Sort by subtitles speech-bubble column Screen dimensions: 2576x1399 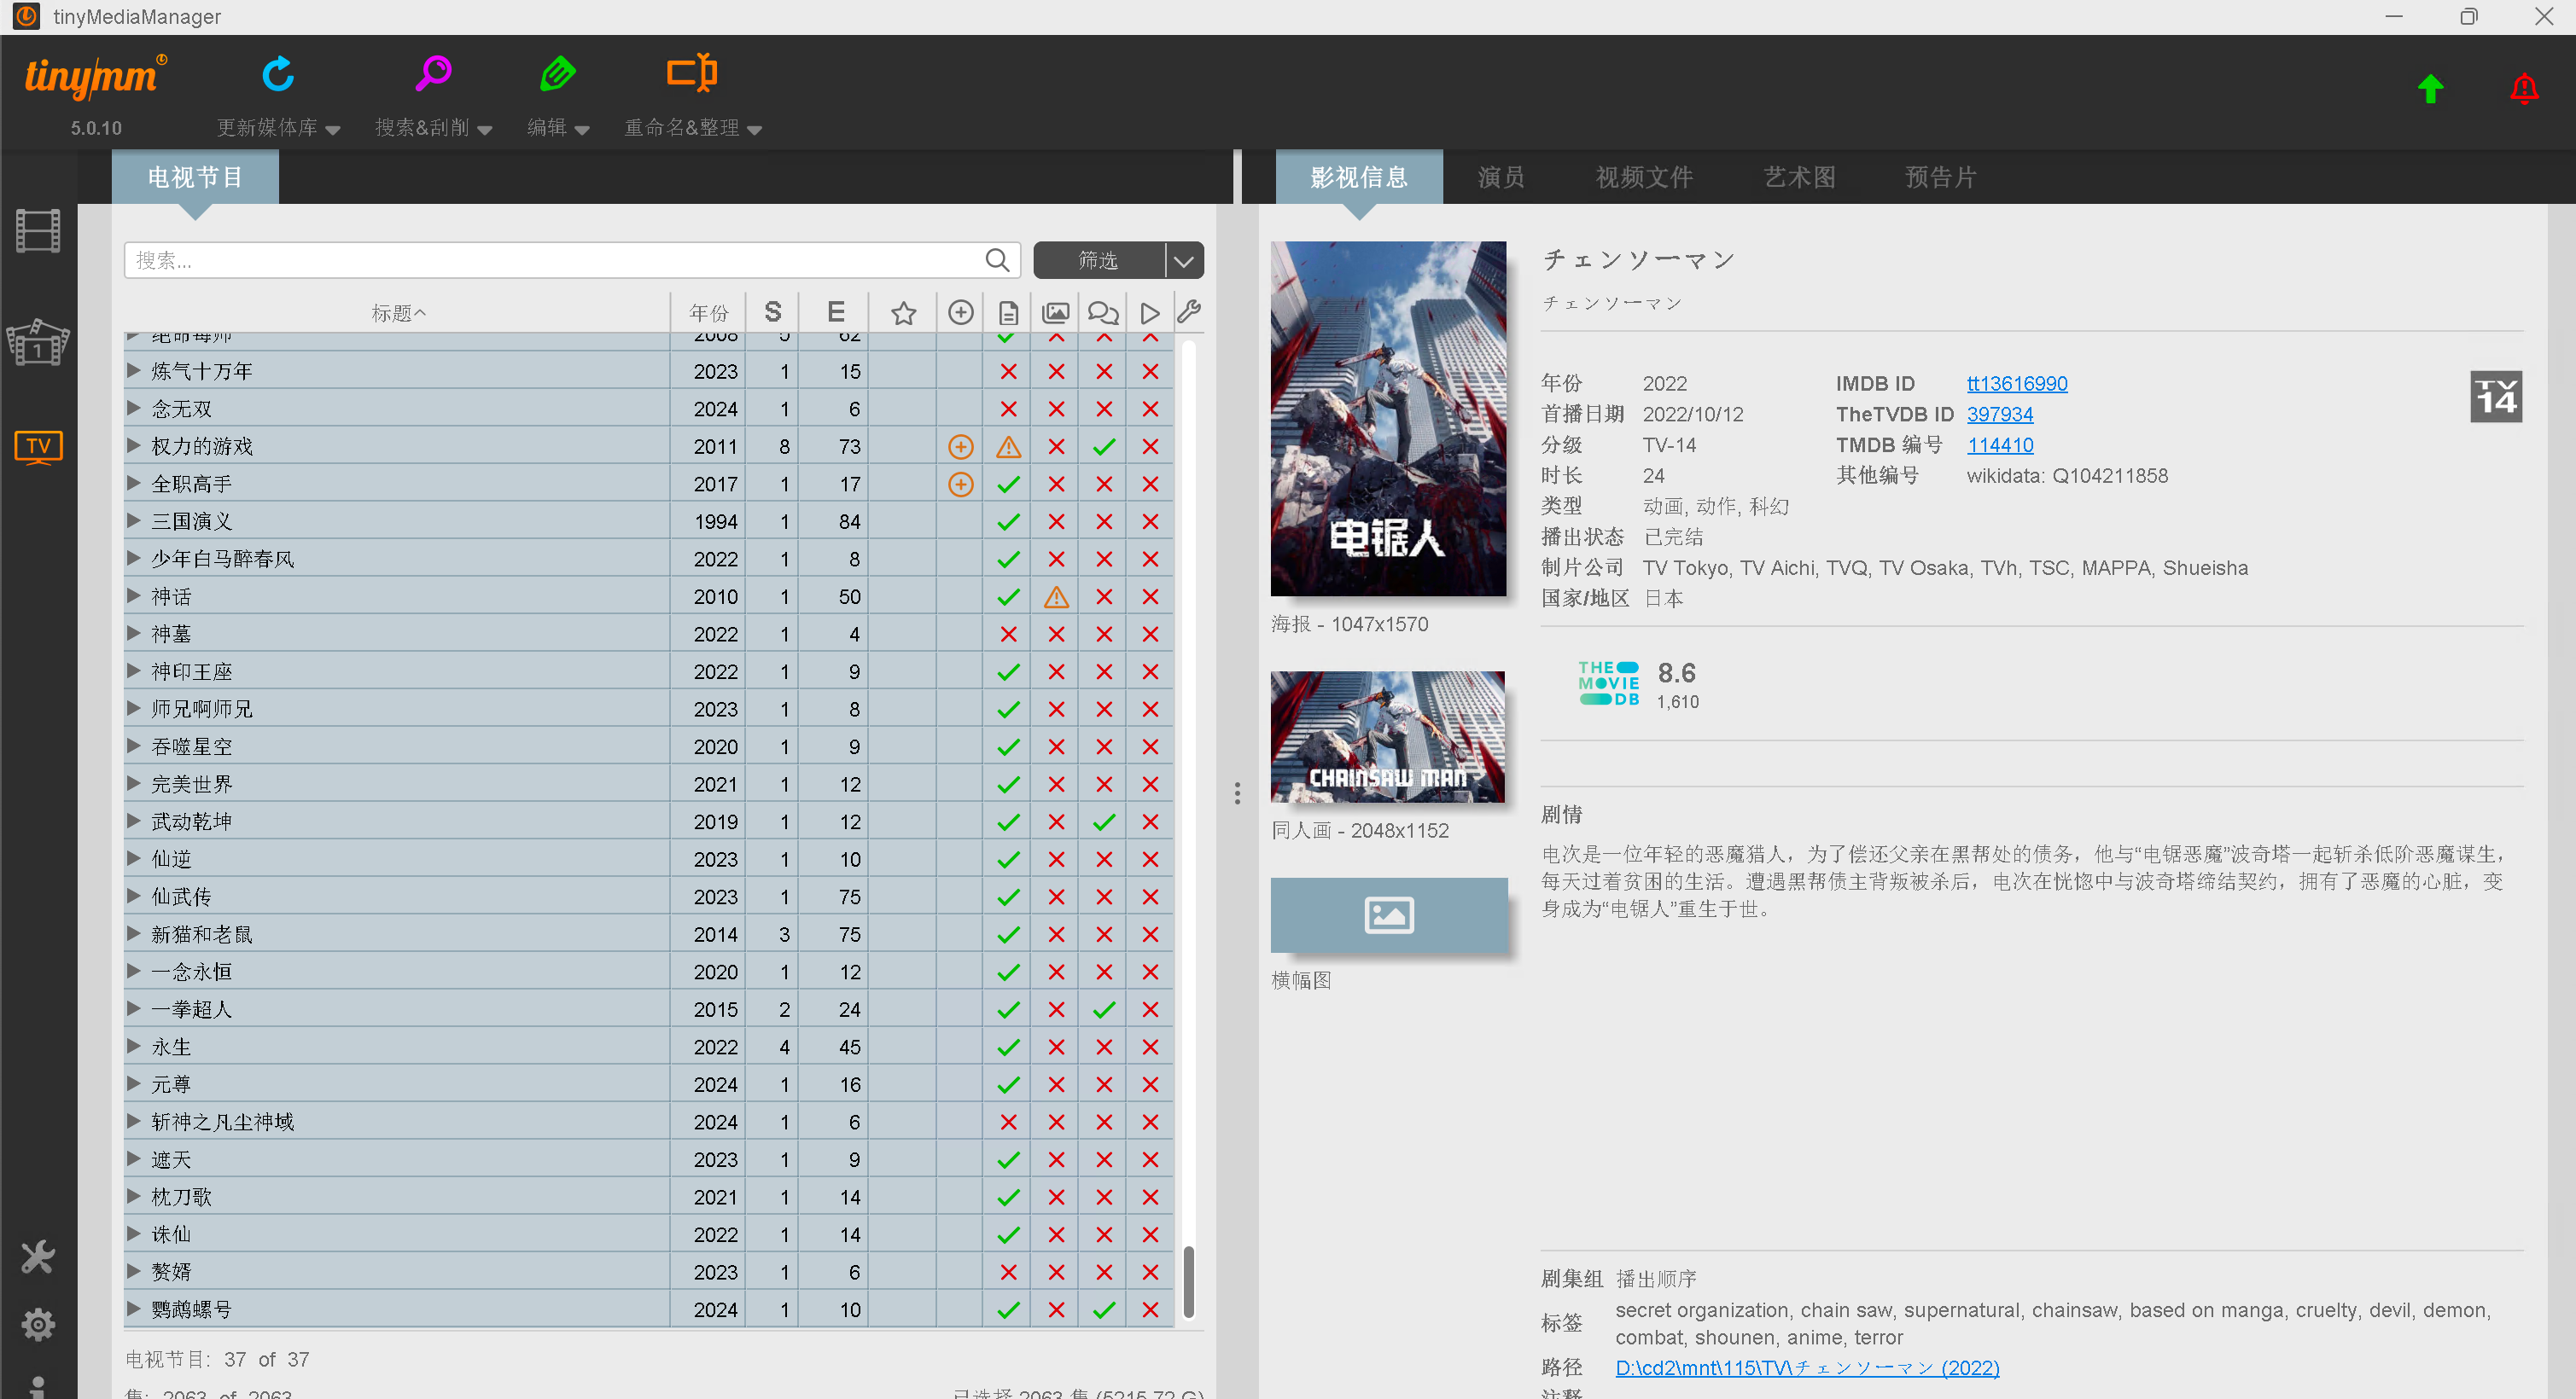click(1103, 313)
